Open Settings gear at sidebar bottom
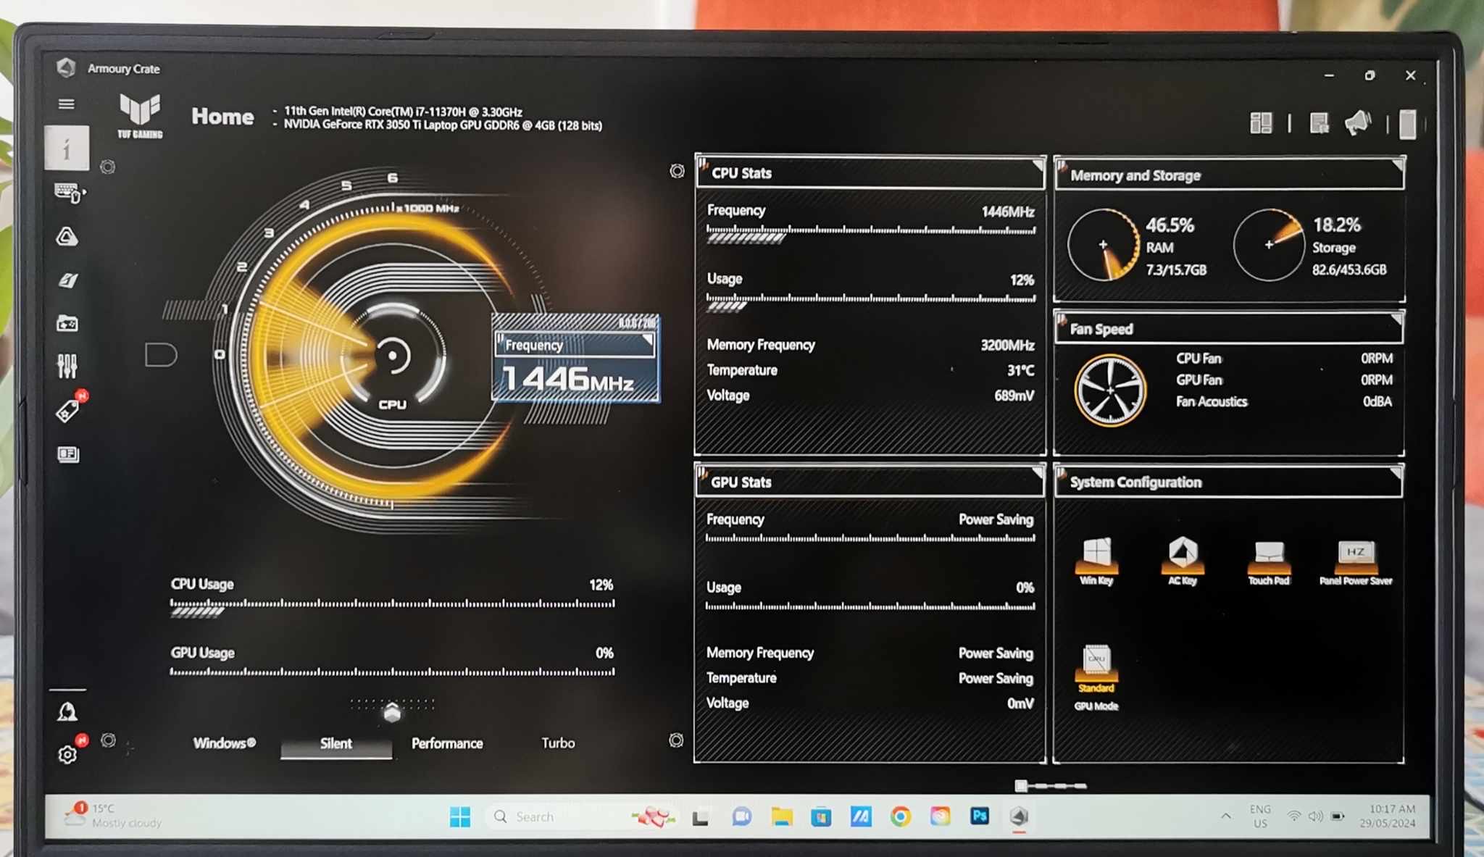Image resolution: width=1484 pixels, height=857 pixels. click(67, 755)
